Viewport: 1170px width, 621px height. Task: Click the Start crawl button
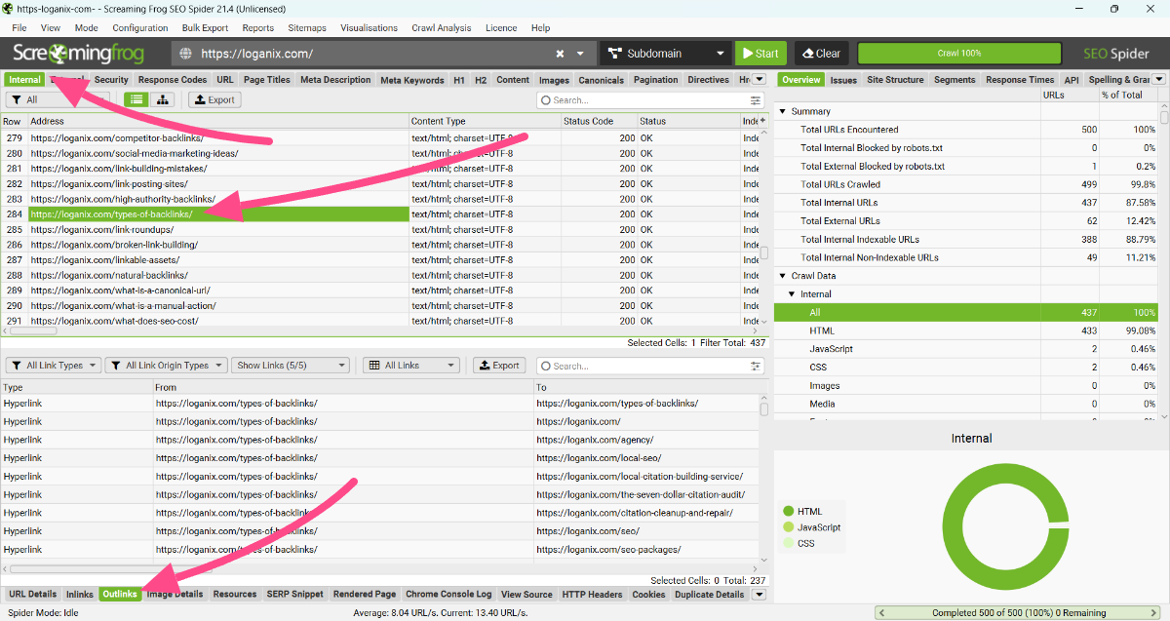760,54
